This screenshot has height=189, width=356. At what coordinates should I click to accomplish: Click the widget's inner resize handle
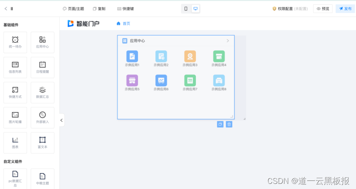[232, 116]
